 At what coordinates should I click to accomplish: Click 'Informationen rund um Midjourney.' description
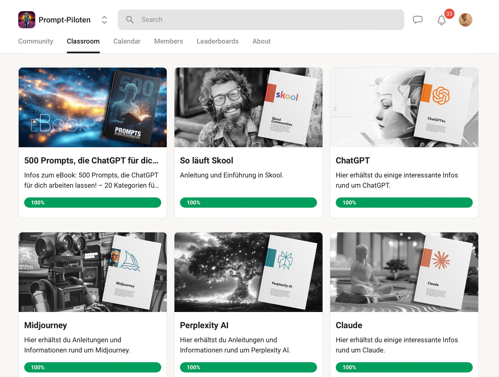tap(77, 350)
